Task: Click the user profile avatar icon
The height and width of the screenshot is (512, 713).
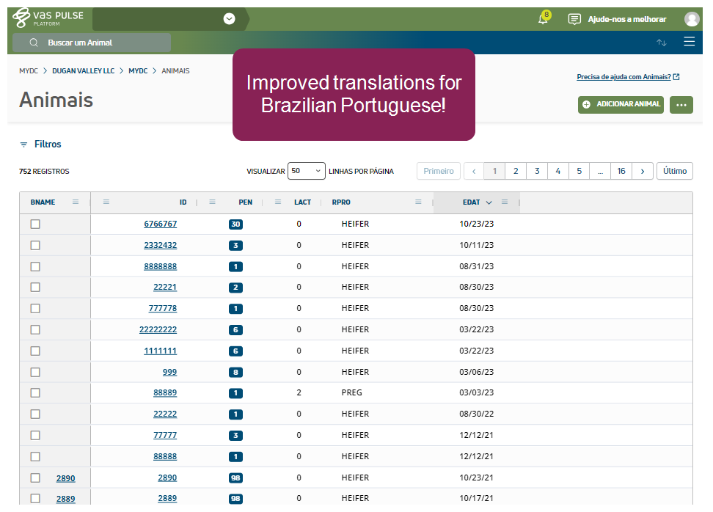Action: pos(691,19)
